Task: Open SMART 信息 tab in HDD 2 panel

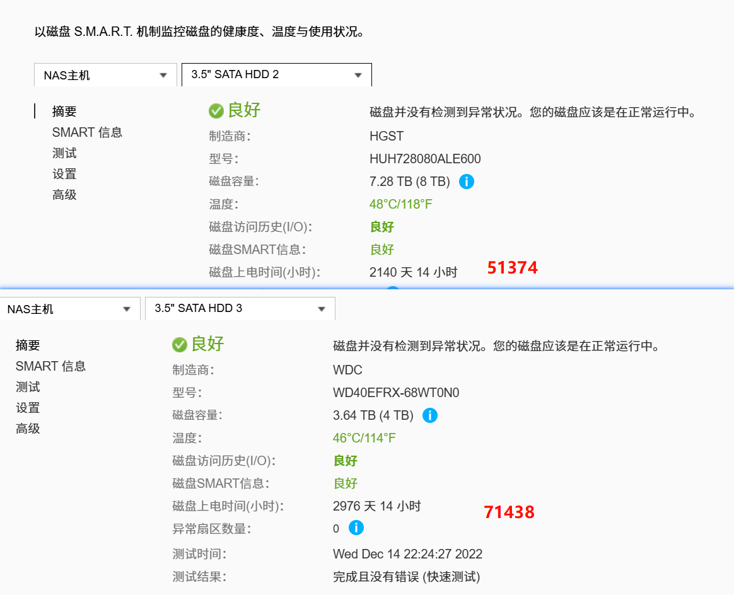Action: coord(87,132)
